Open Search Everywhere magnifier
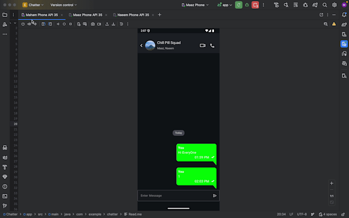The width and height of the screenshot is (349, 218). (x=325, y=5)
